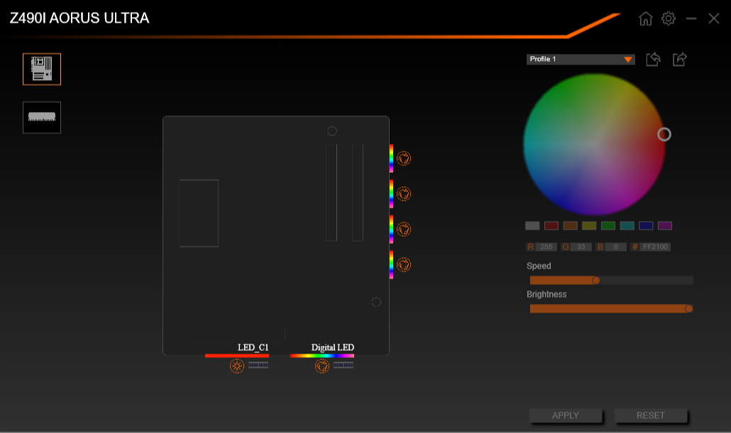Click the RESET button
The image size is (731, 433).
pos(649,415)
